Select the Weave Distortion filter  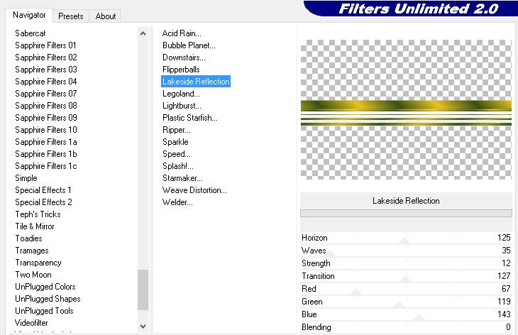(194, 190)
